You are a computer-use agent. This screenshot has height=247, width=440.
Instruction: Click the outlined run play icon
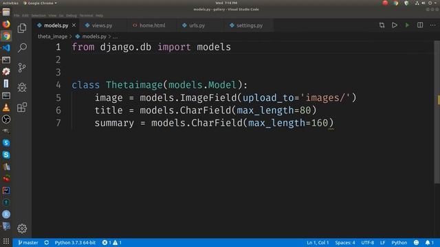click(x=395, y=25)
